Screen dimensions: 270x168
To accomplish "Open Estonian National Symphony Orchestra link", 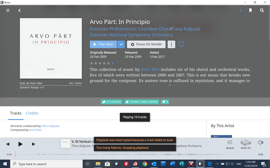I will [x=131, y=35].
